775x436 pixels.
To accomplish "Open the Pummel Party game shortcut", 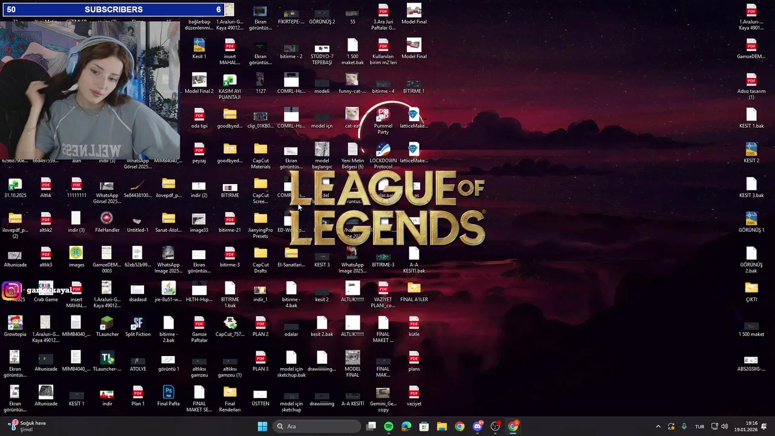I will pos(383,120).
